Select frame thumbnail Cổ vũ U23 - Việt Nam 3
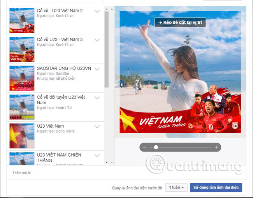 pyautogui.click(x=22, y=49)
